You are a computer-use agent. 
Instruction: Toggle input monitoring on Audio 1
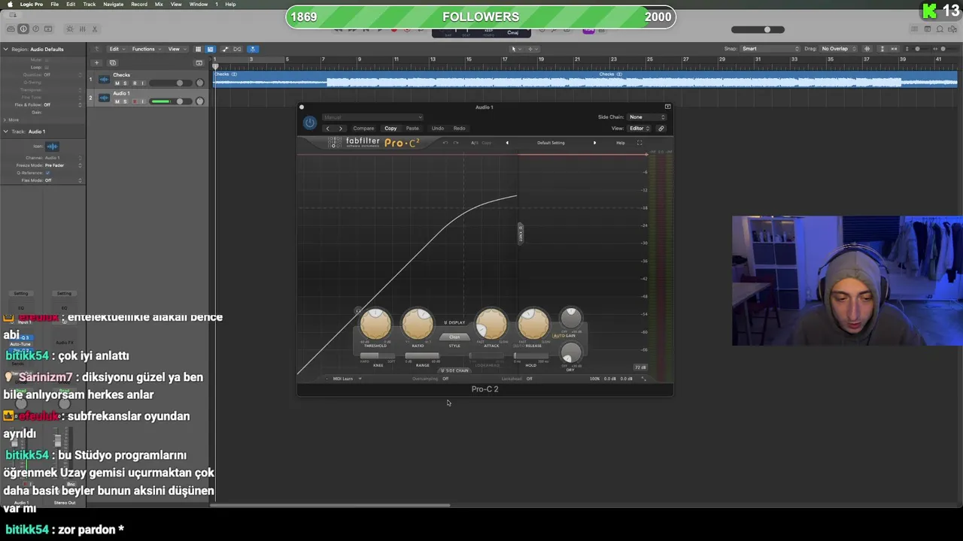click(143, 101)
